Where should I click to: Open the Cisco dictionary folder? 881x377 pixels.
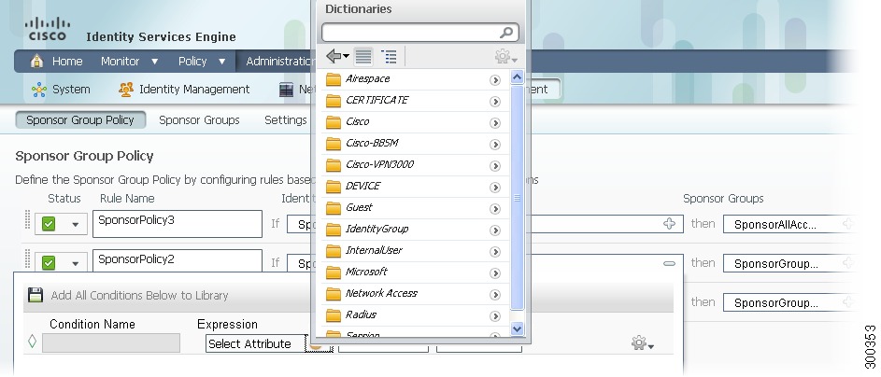[415, 121]
